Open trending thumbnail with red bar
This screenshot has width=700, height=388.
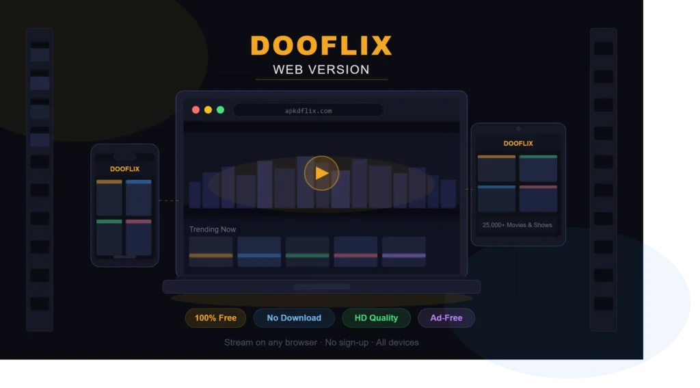click(355, 252)
